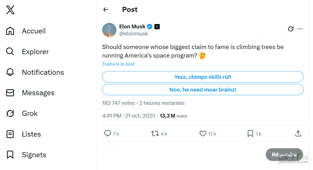
Task: Click the reply comment icon
Action: click(x=108, y=133)
